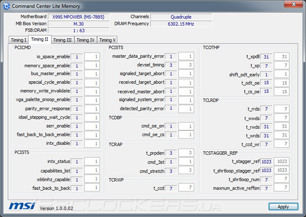
Task: Click the master_data_parity_error input field
Action: point(186,56)
